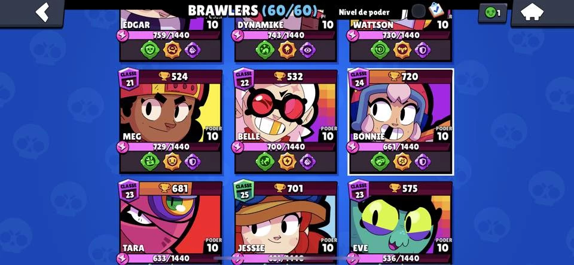Tap Dynamike's purple eye gear icon
Image resolution: width=574 pixels, height=265 pixels.
[x=307, y=50]
